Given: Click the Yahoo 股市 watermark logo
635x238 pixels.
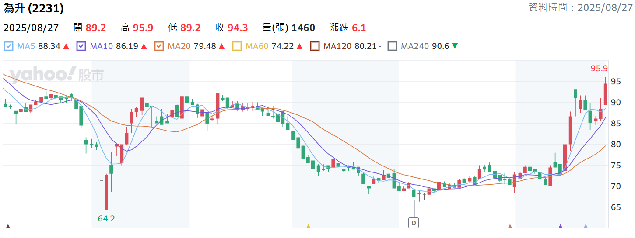Looking at the screenshot, I should (x=56, y=75).
